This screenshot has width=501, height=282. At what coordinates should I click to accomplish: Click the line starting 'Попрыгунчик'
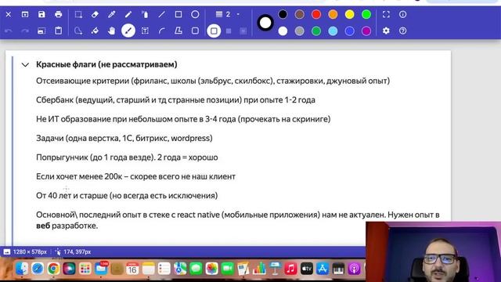tap(127, 157)
